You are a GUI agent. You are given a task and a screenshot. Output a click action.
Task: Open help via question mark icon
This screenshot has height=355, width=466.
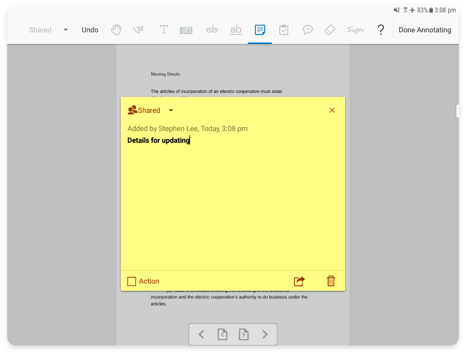pos(381,30)
